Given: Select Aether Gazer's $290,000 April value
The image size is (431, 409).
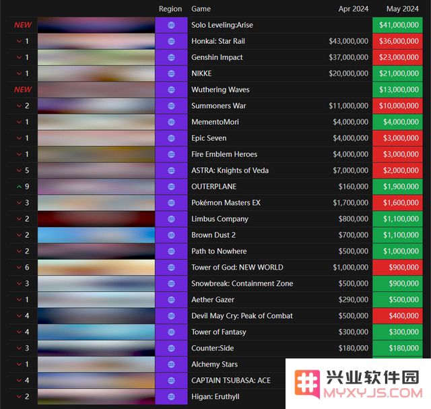Looking at the screenshot, I should 353,300.
